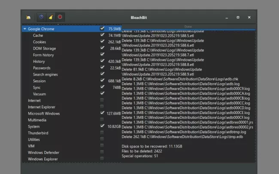Uncheck the Sync checkbox
This screenshot has height=174, width=279.
click(102, 87)
